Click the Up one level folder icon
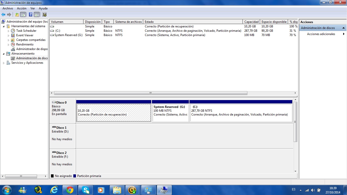 (17, 15)
